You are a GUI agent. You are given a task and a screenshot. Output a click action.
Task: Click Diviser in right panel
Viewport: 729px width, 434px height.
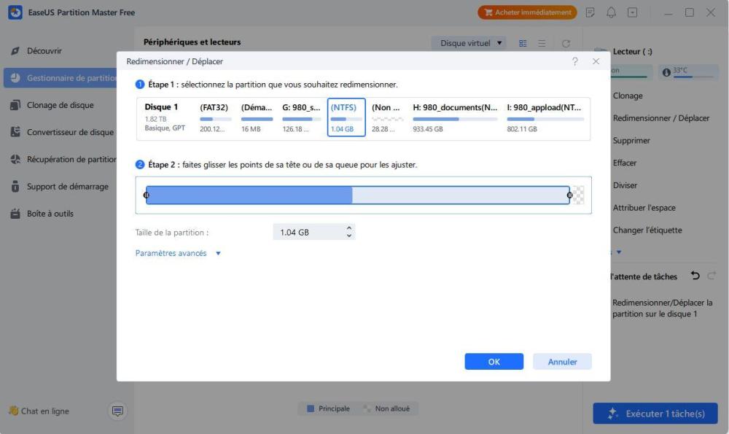625,185
